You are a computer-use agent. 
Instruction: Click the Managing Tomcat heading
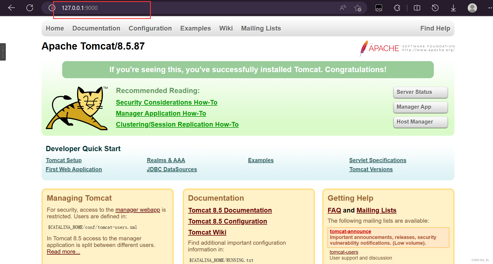(x=79, y=198)
